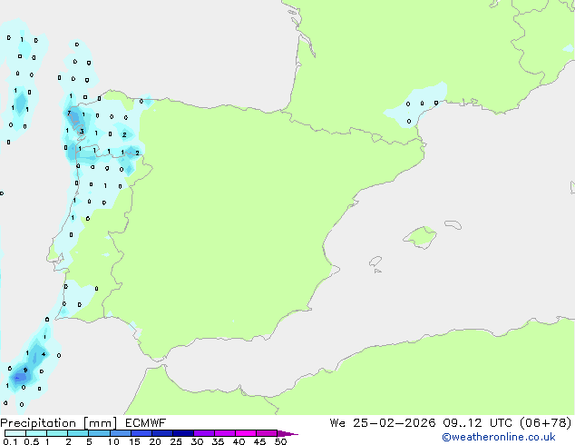Click the '0.5' legend scale value
Image resolution: width=575 pixels, height=445 pixels.
tap(32, 441)
